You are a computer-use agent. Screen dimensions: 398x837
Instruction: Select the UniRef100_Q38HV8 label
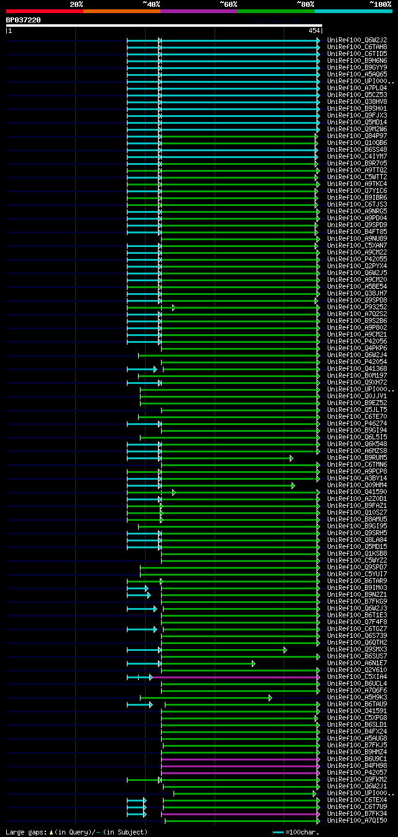[357, 101]
